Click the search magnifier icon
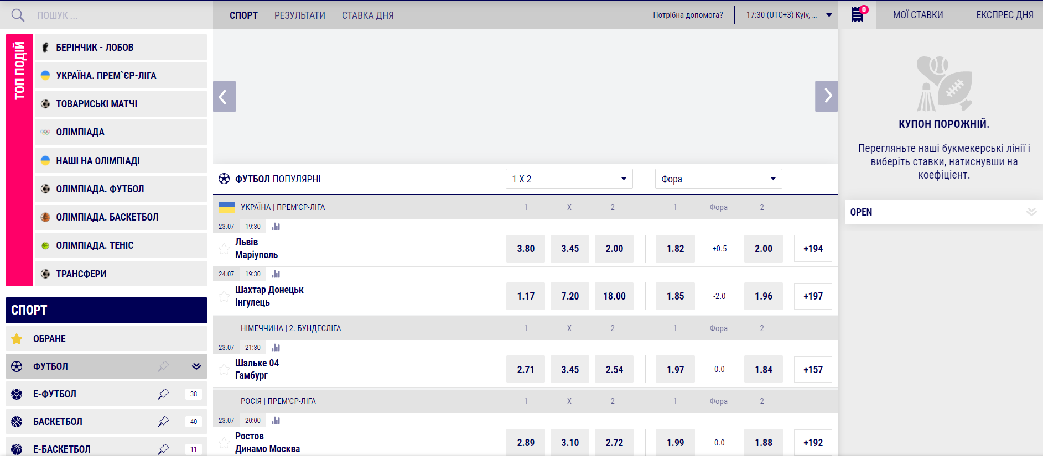 click(x=18, y=15)
